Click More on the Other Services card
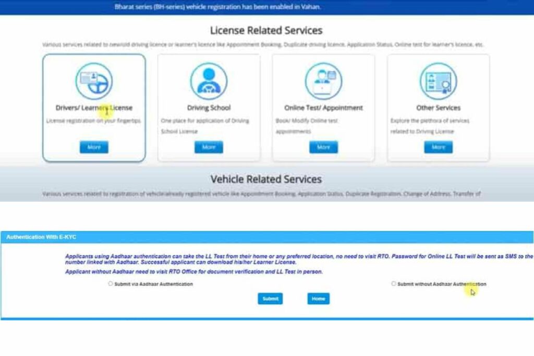534x356 pixels. [438, 147]
